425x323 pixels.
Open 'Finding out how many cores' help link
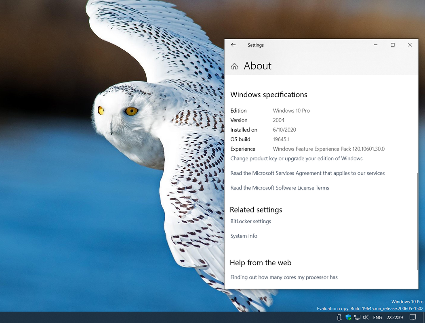click(x=284, y=277)
